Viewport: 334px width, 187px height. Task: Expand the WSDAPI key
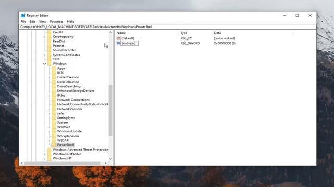tap(49, 141)
